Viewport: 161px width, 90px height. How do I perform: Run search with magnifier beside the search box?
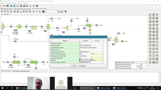(59, 11)
